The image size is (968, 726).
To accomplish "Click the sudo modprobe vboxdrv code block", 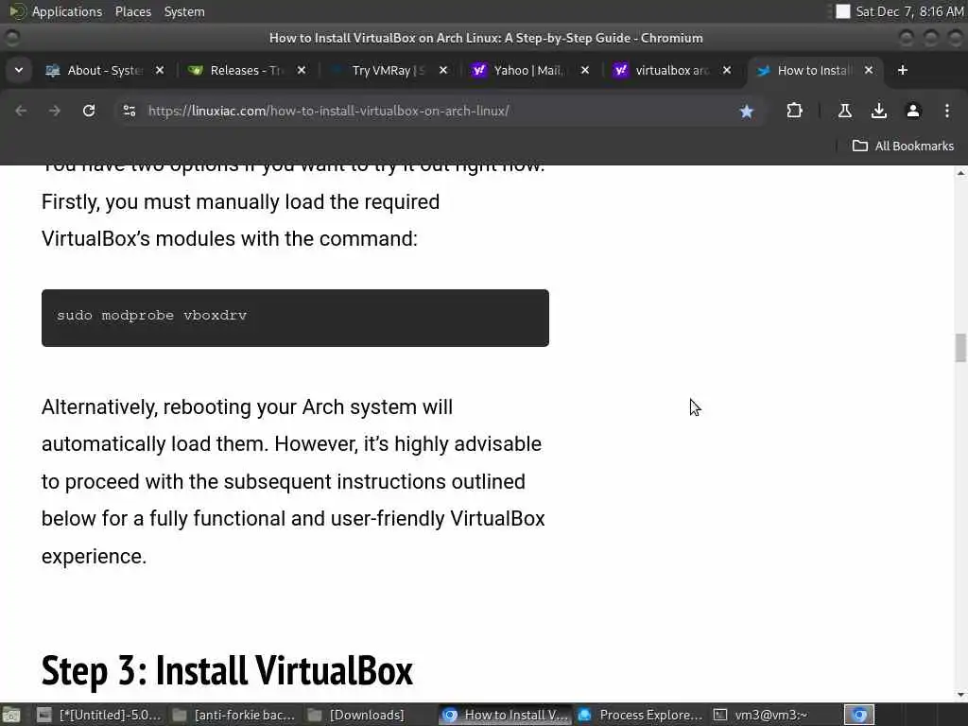I will click(x=295, y=318).
